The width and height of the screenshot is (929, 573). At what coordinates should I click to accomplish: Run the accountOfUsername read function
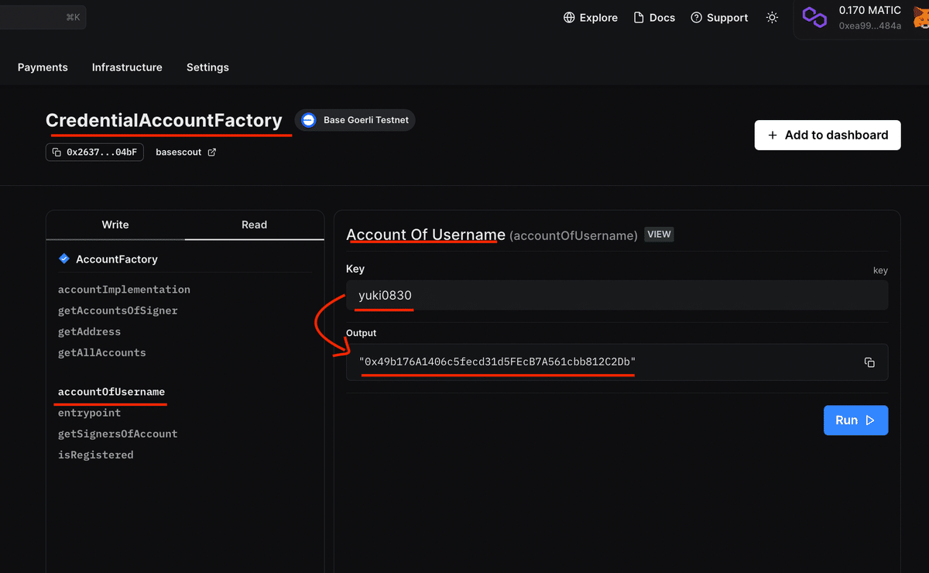(x=855, y=420)
